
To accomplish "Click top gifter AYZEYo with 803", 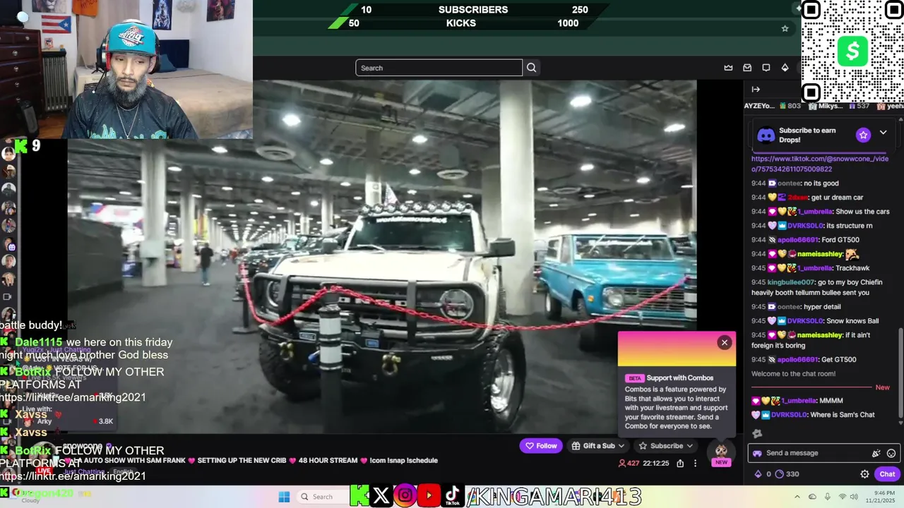I will [773, 106].
